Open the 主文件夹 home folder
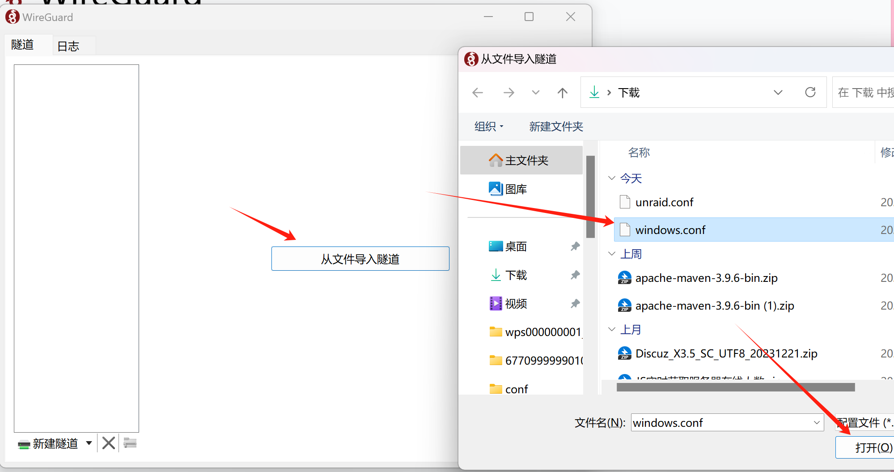The width and height of the screenshot is (894, 472). tap(521, 160)
